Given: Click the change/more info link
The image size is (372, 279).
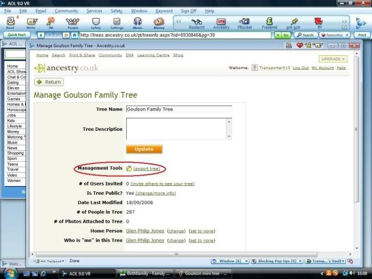Looking at the screenshot, I should (156, 194).
